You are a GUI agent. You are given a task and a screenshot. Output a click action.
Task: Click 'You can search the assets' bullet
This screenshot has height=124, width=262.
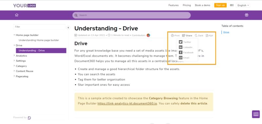97,74
